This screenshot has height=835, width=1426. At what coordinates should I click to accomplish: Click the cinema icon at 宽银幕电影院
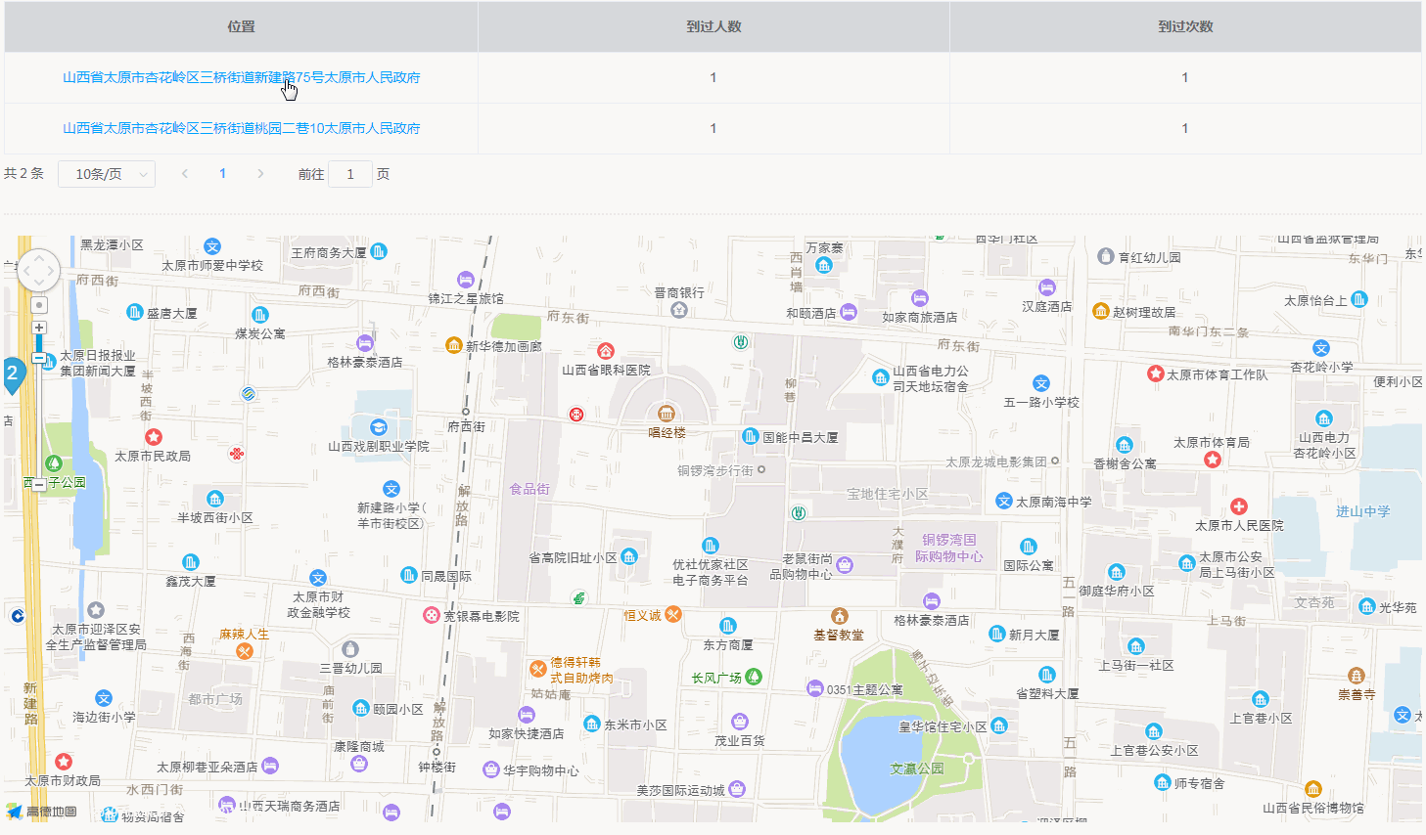pos(431,614)
